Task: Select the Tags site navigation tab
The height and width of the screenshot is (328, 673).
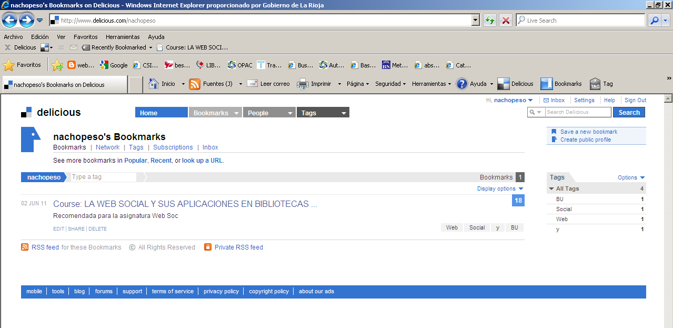Action: coord(323,113)
